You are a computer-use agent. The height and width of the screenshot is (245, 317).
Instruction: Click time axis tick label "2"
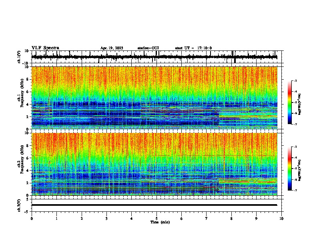click(x=82, y=219)
